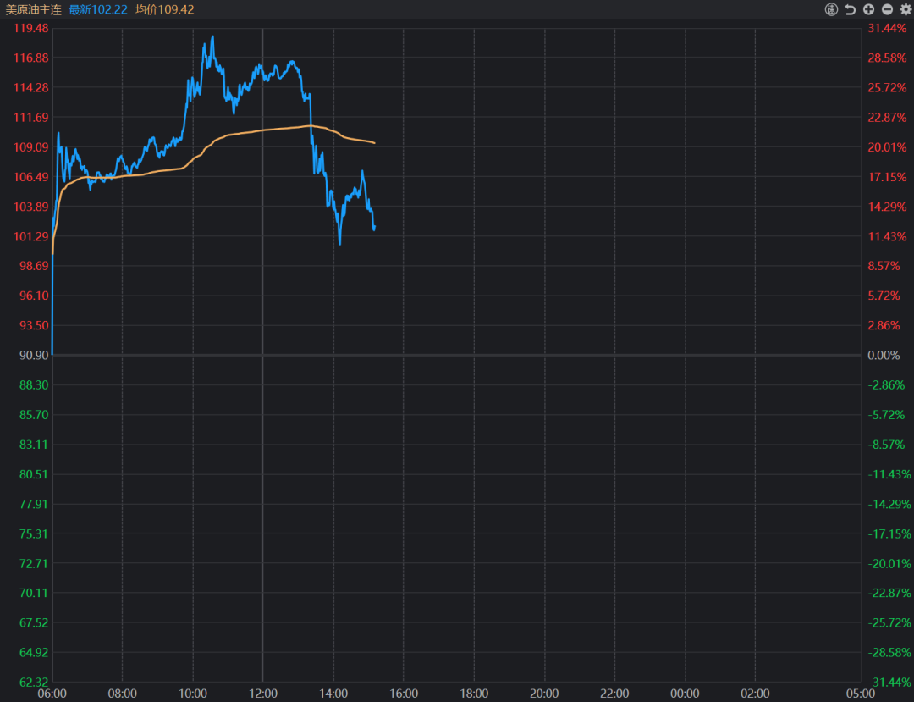
Task: Click the 05:00 time axis label
Action: 861,694
